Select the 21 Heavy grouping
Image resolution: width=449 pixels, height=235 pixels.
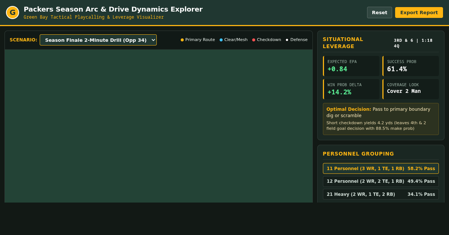click(x=381, y=194)
